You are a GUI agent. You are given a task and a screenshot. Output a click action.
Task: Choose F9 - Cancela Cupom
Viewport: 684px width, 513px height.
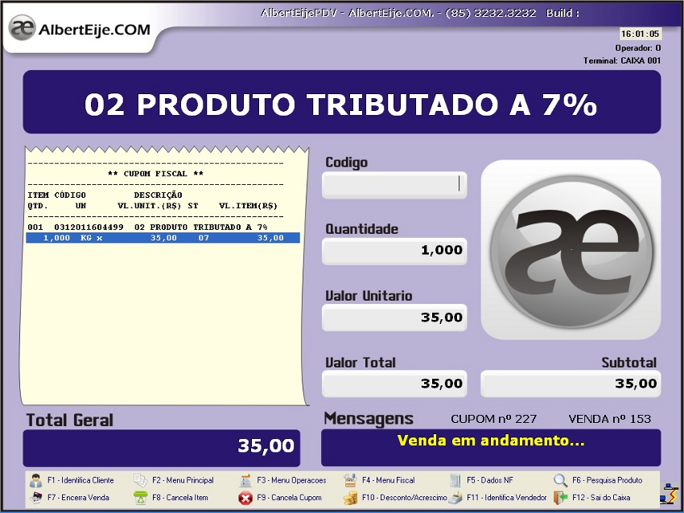pyautogui.click(x=289, y=497)
